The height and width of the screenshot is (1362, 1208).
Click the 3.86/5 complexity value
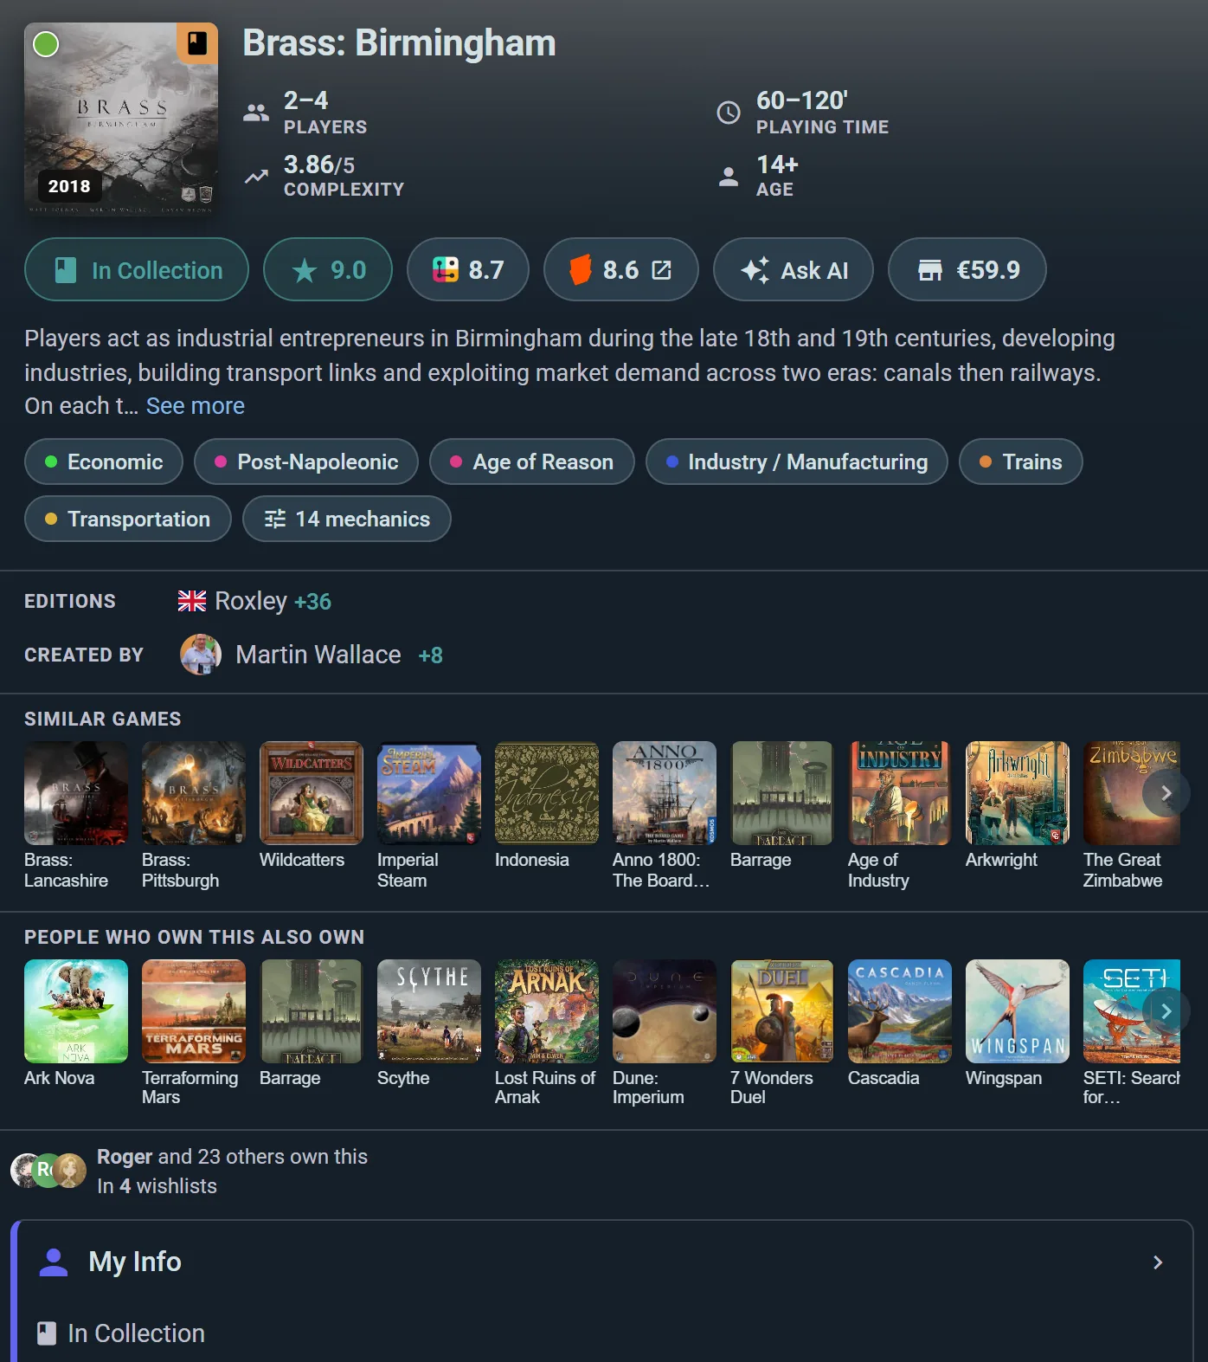click(x=319, y=165)
